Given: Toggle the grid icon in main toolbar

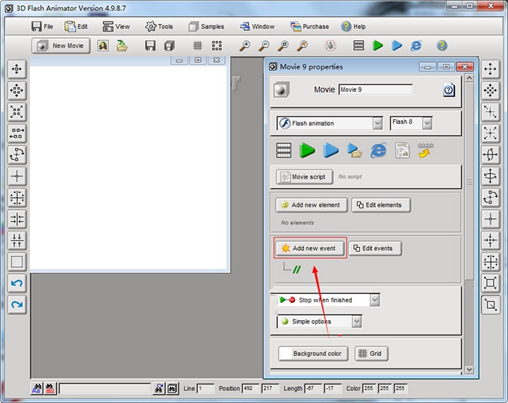Looking at the screenshot, I should tap(198, 46).
